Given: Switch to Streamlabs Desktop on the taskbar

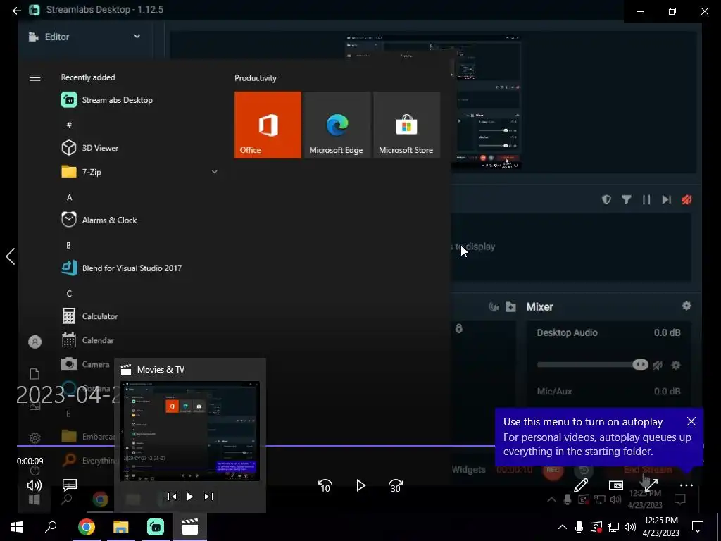Looking at the screenshot, I should (x=156, y=527).
